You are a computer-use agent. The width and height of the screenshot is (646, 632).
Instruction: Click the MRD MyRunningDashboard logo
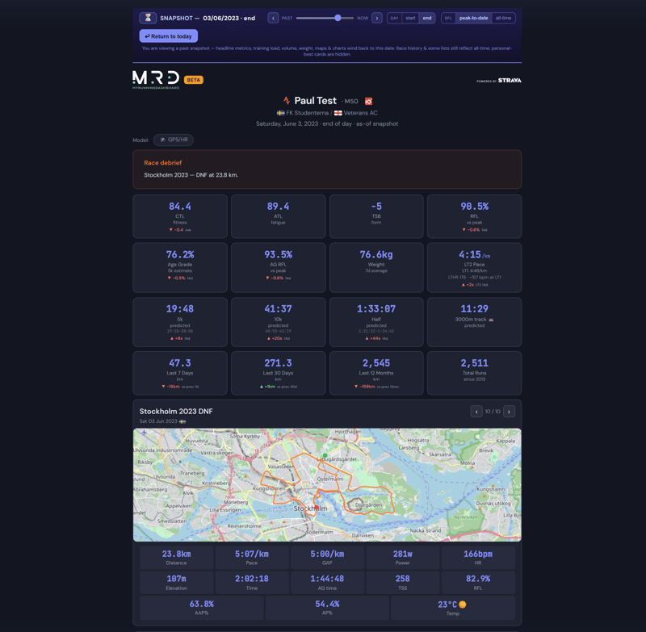click(x=156, y=79)
